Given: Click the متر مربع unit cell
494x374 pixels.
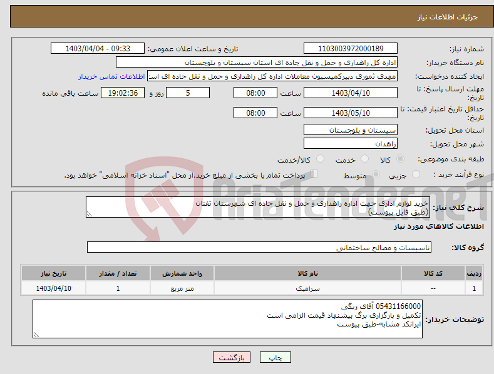Looking at the screenshot, I should pos(182,288).
